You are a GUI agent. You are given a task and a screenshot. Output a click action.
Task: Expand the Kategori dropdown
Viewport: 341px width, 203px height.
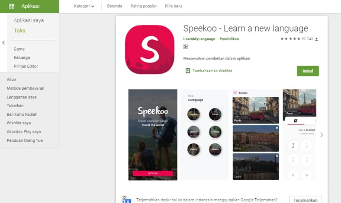tap(84, 6)
